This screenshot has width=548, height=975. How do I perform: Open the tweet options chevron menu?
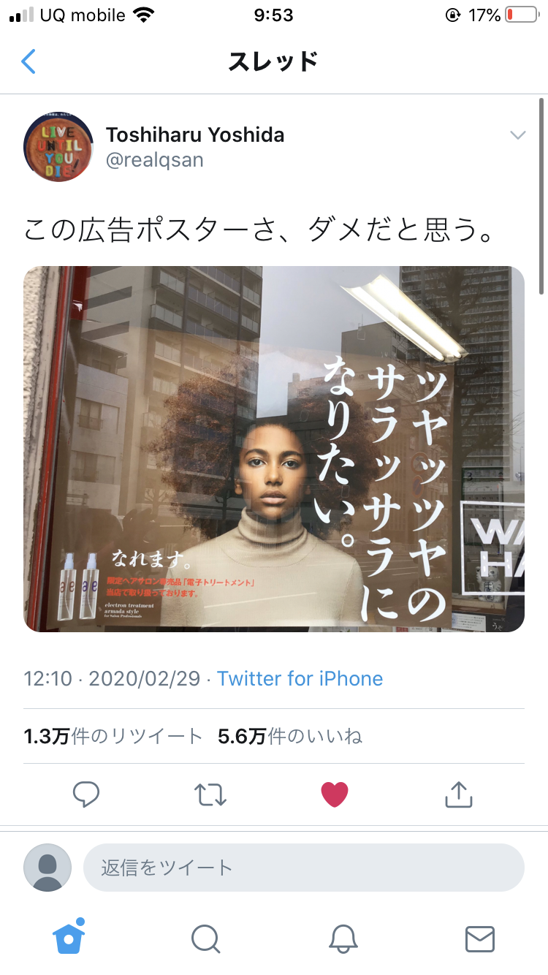(517, 135)
